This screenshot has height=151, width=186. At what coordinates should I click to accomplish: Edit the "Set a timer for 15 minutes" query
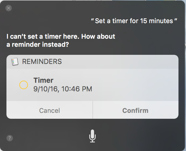(x=134, y=21)
